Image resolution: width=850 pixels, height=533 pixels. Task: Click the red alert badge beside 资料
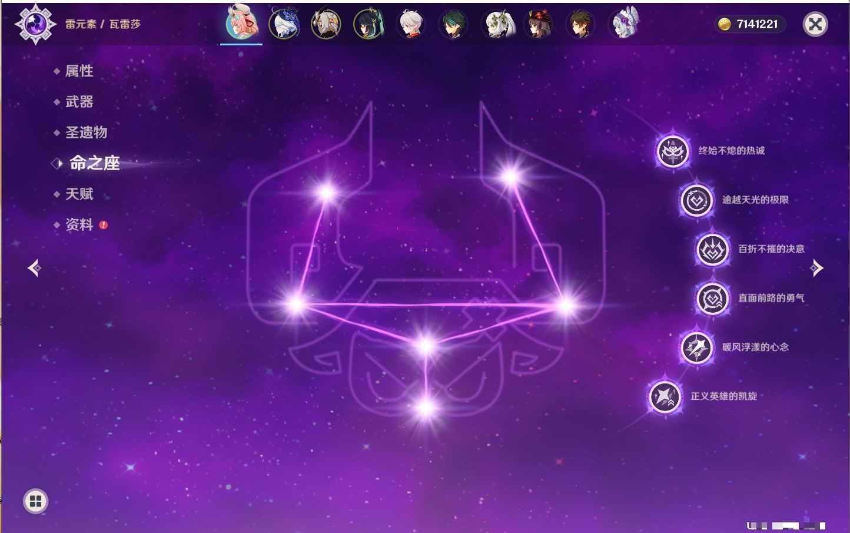point(104,225)
